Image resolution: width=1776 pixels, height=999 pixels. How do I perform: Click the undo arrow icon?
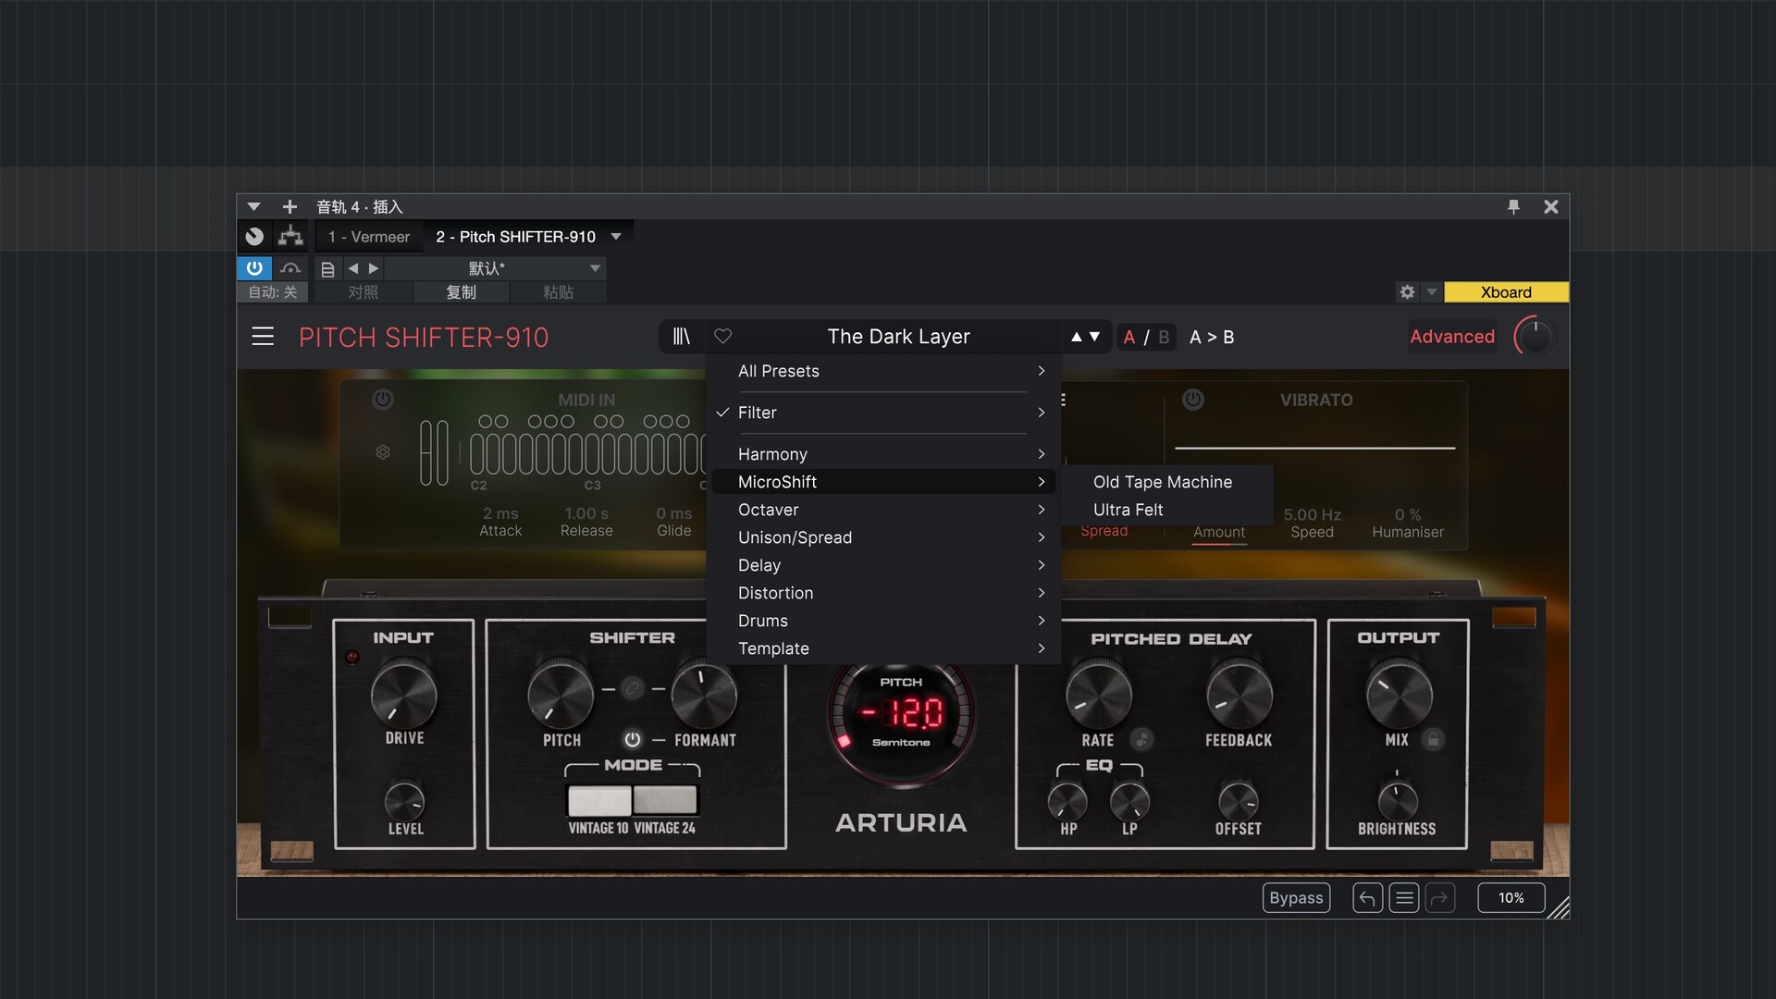pyautogui.click(x=1367, y=898)
